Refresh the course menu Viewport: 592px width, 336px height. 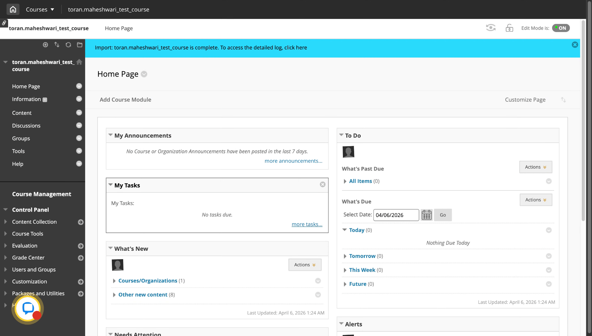68,45
